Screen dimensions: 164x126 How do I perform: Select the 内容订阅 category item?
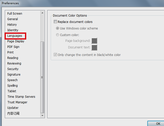[13, 113]
